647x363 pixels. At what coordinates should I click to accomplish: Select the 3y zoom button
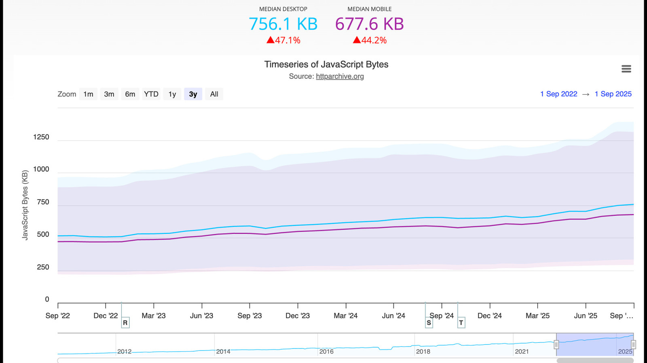(x=193, y=94)
